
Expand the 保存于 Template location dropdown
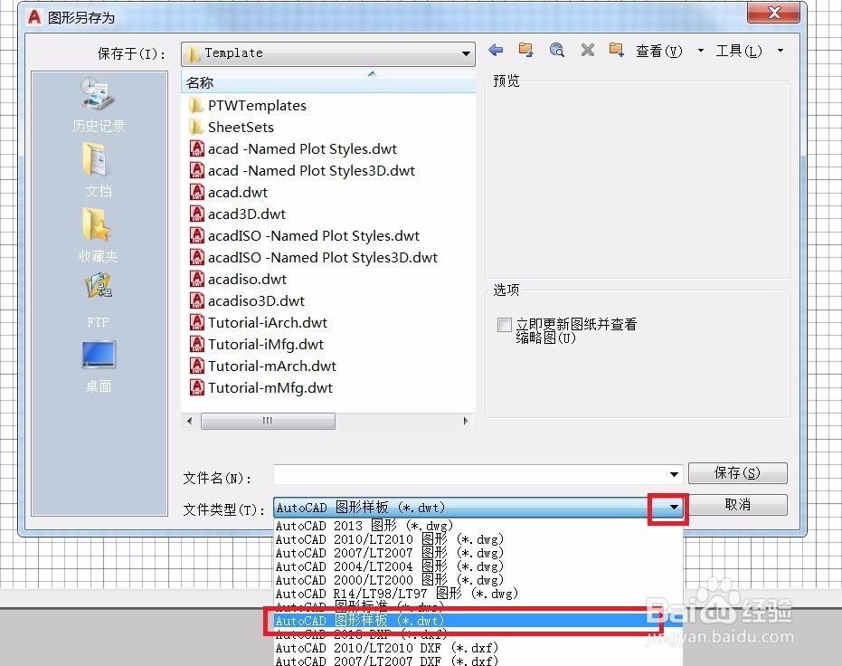[466, 53]
